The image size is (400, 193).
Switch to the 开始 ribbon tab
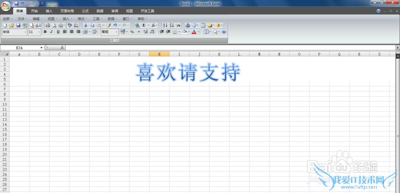[x=34, y=11]
